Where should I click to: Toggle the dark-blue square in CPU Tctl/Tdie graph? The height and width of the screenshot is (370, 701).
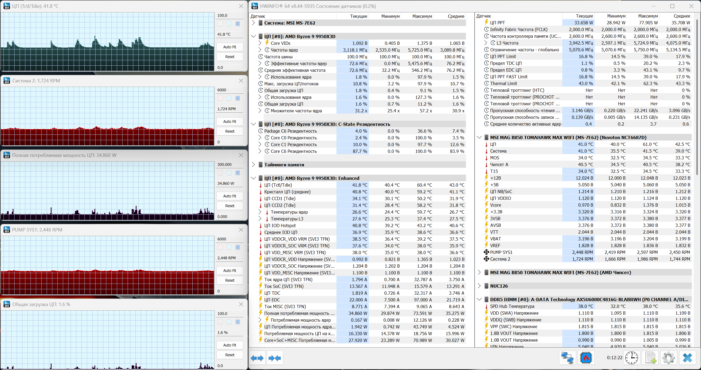tap(237, 24)
